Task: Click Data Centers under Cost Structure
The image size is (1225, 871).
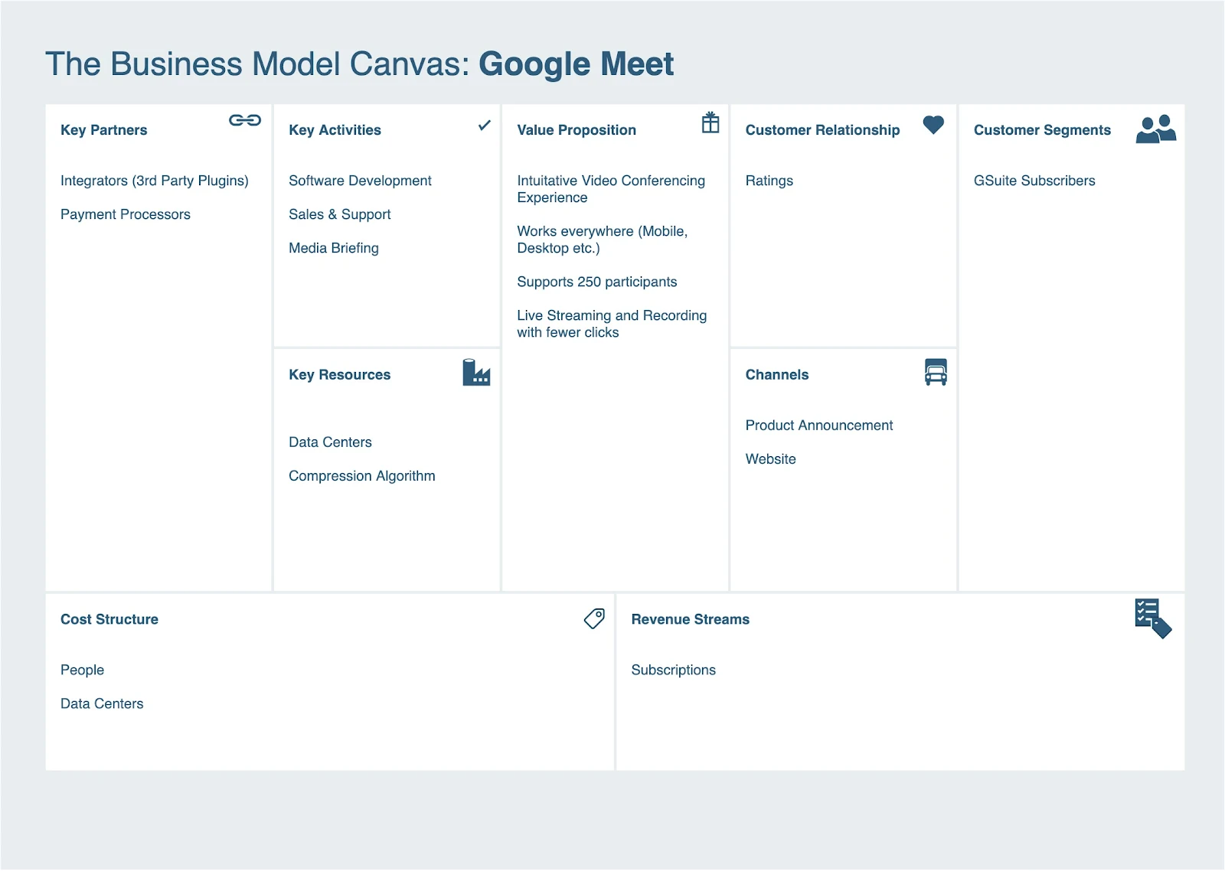Action: point(102,704)
